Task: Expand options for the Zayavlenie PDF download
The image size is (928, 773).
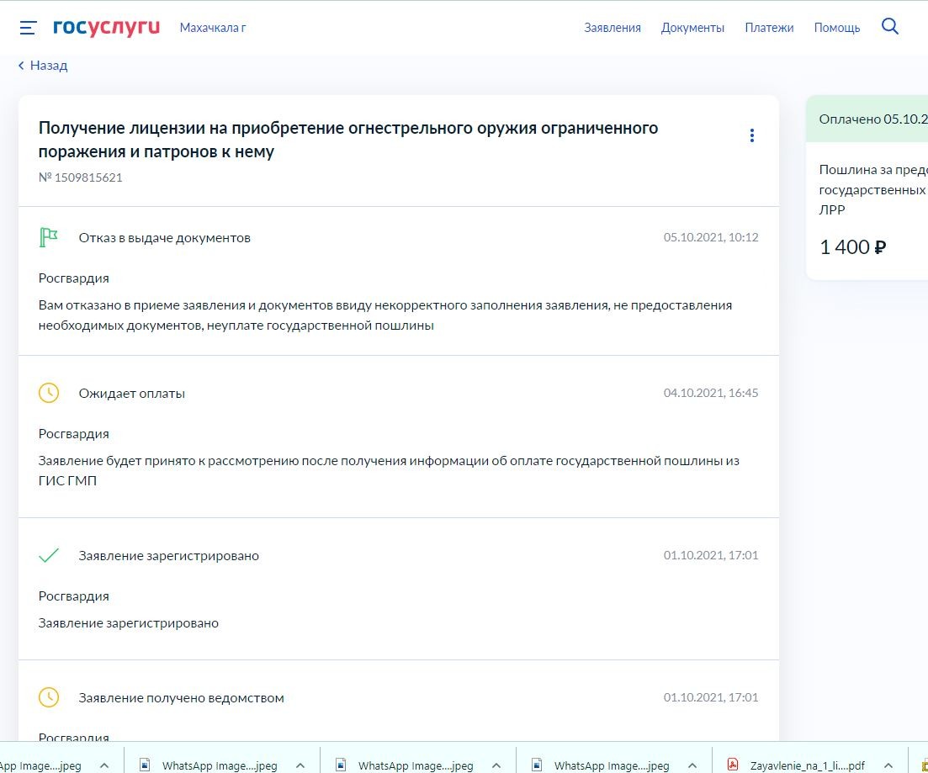Action: click(888, 765)
